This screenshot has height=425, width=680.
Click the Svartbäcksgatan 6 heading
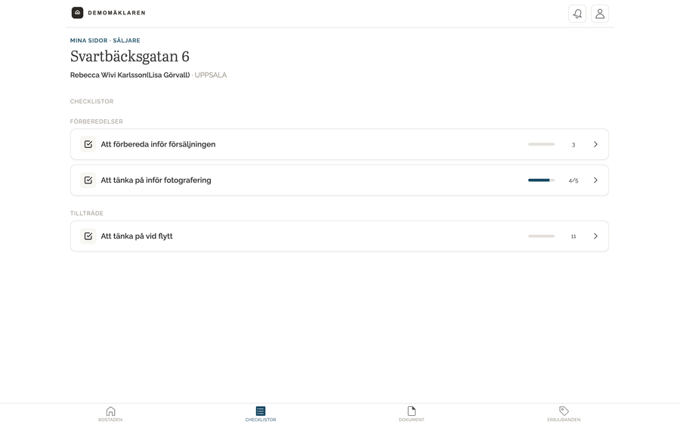[130, 57]
